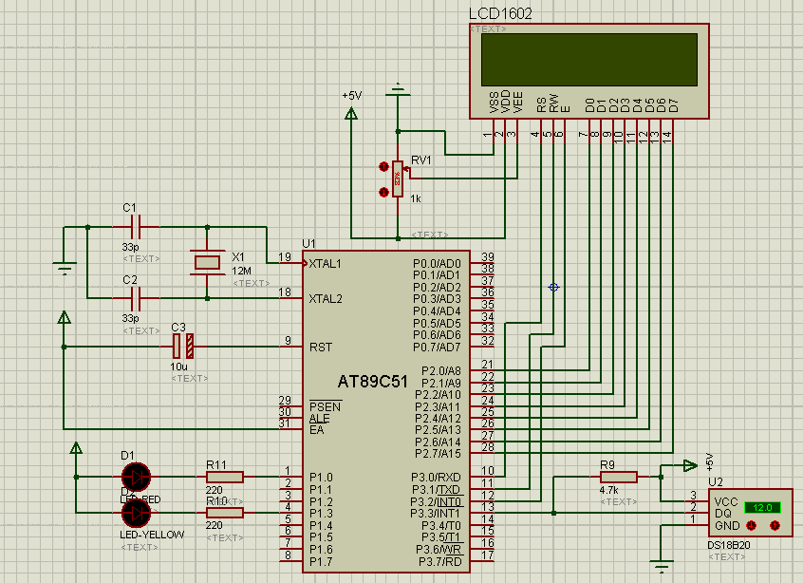Click the R9 reference label

(607, 464)
